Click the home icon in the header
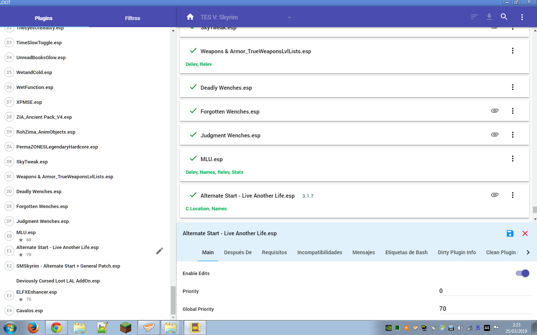The image size is (537, 335). [190, 17]
